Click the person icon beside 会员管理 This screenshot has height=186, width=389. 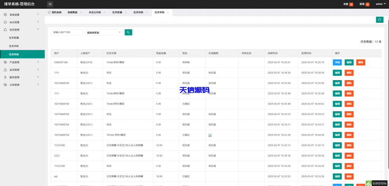(5, 70)
